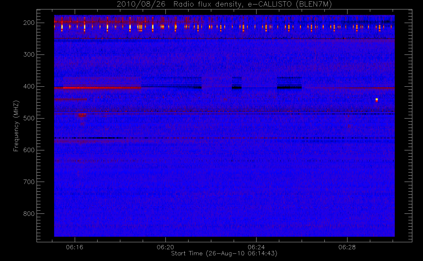Click the plot title containing e-CALLISTO (BLEN7M)

tap(224, 4)
